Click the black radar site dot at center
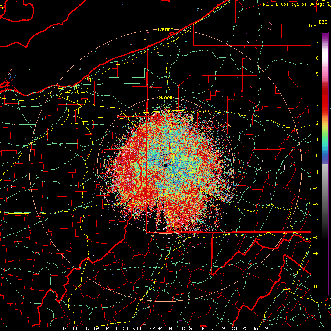This screenshot has width=331, height=331. (165, 165)
